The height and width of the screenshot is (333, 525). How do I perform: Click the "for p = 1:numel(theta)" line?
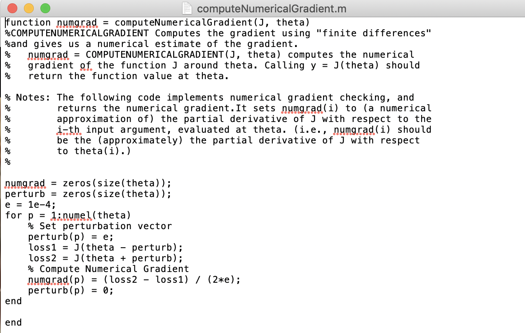point(68,215)
